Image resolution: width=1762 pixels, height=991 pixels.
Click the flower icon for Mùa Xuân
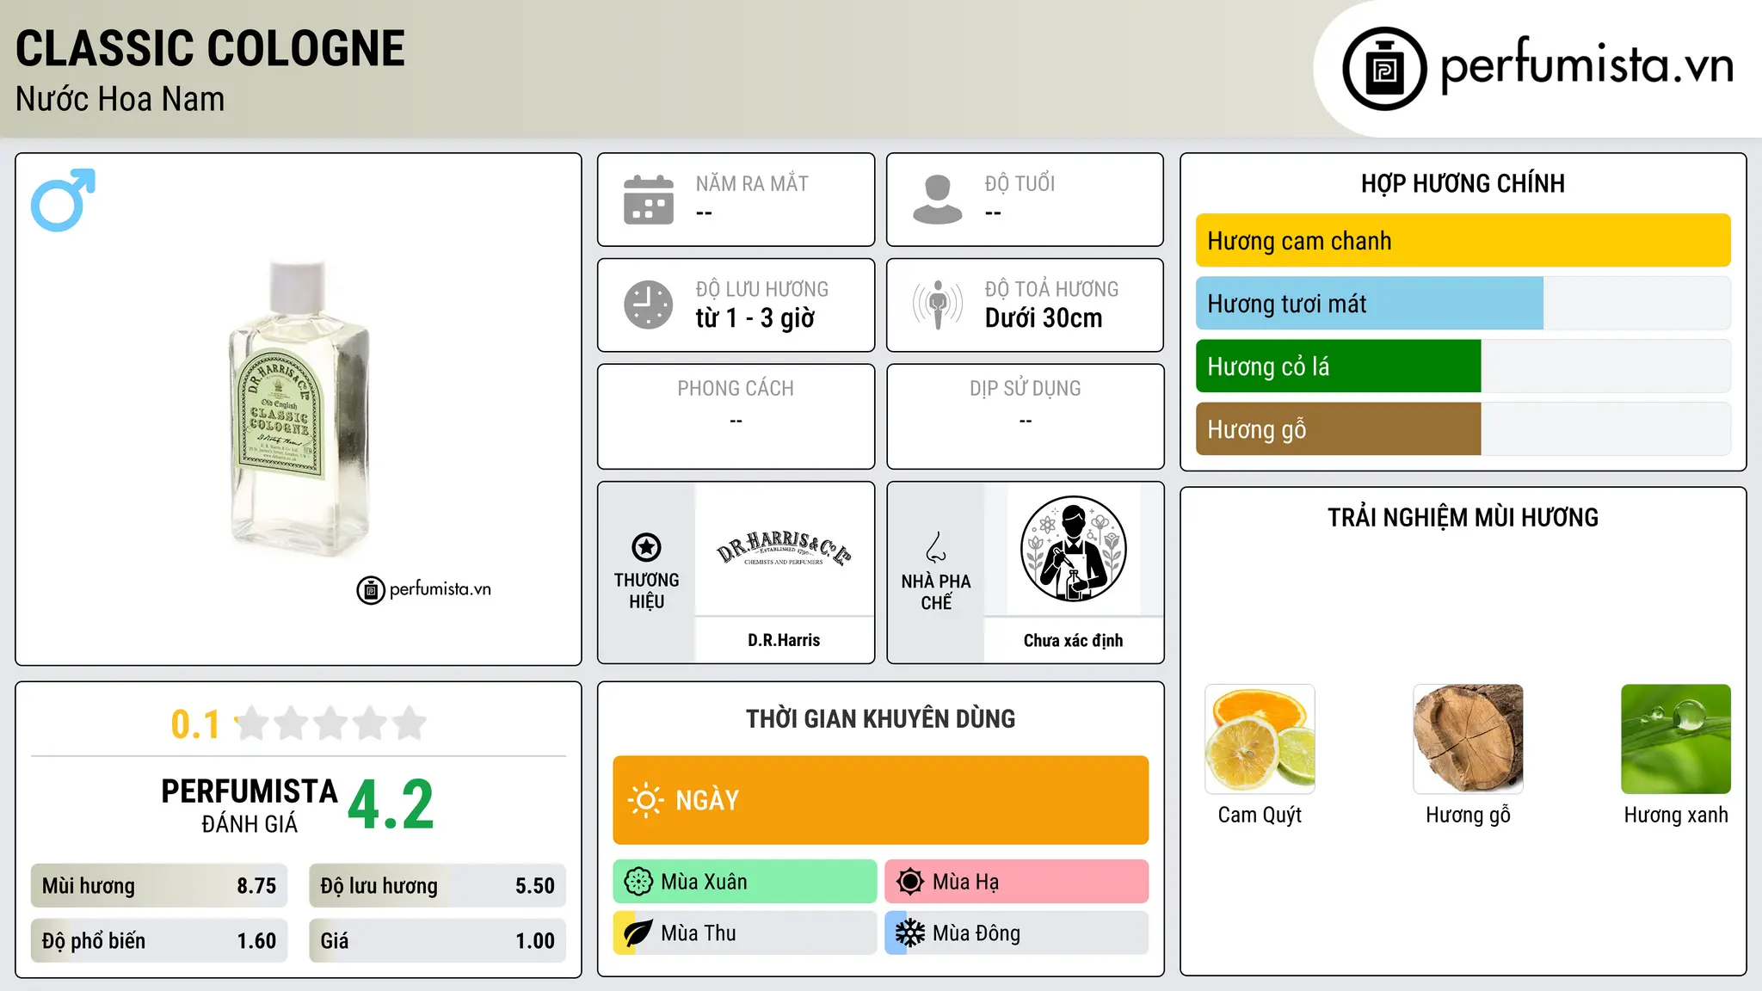638,882
